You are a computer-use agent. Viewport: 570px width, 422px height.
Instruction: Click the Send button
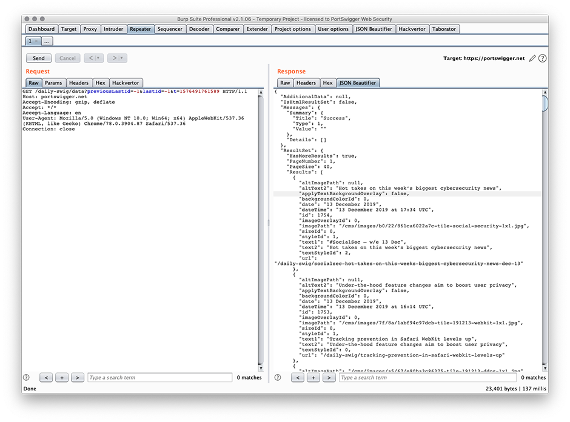(38, 58)
